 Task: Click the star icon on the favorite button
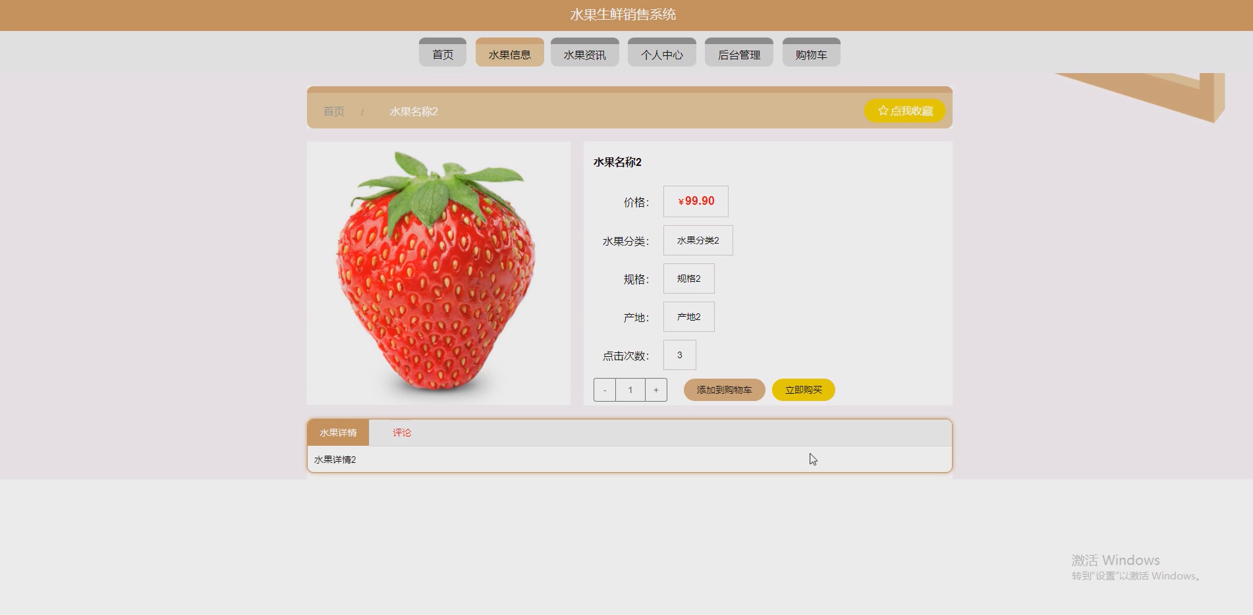pos(883,111)
